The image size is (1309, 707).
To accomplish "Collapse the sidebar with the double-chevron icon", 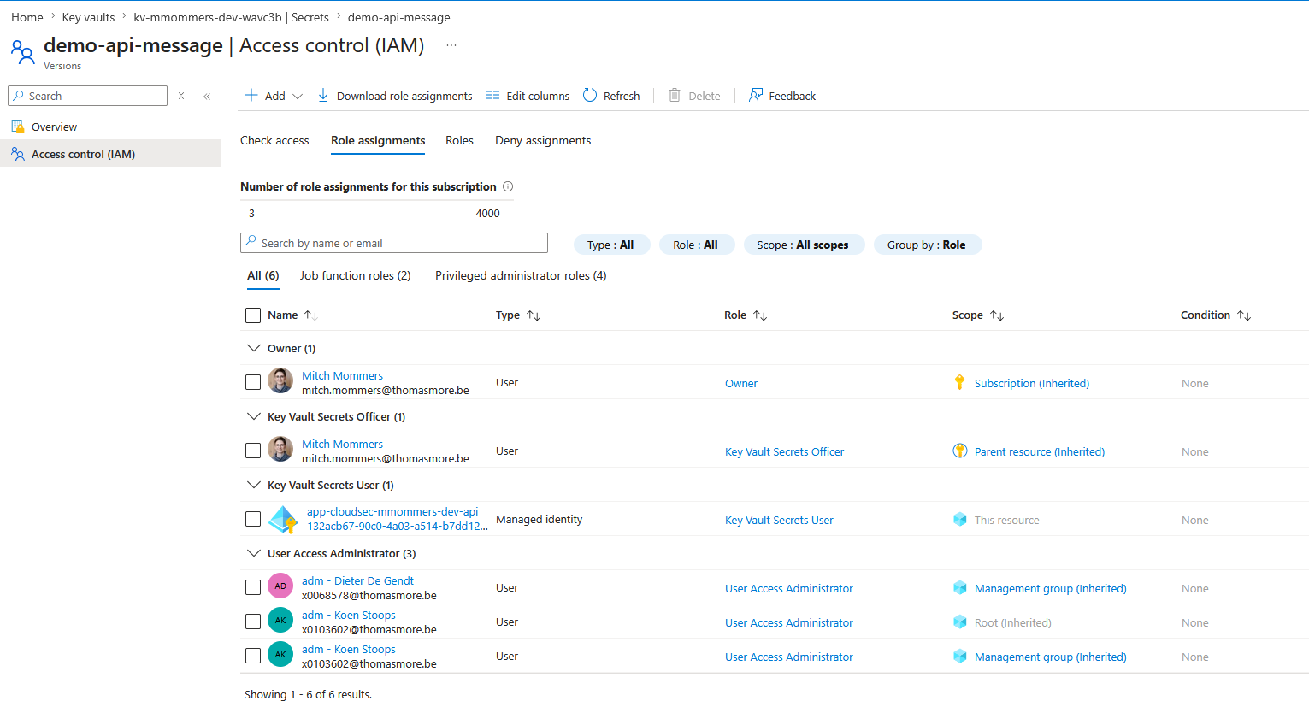I will click(x=207, y=97).
